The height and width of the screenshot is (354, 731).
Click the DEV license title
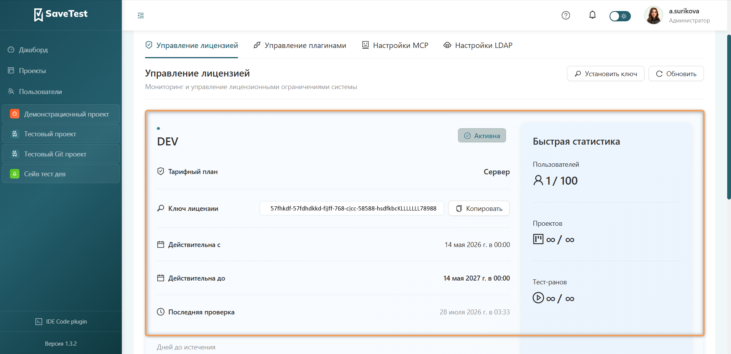click(168, 142)
